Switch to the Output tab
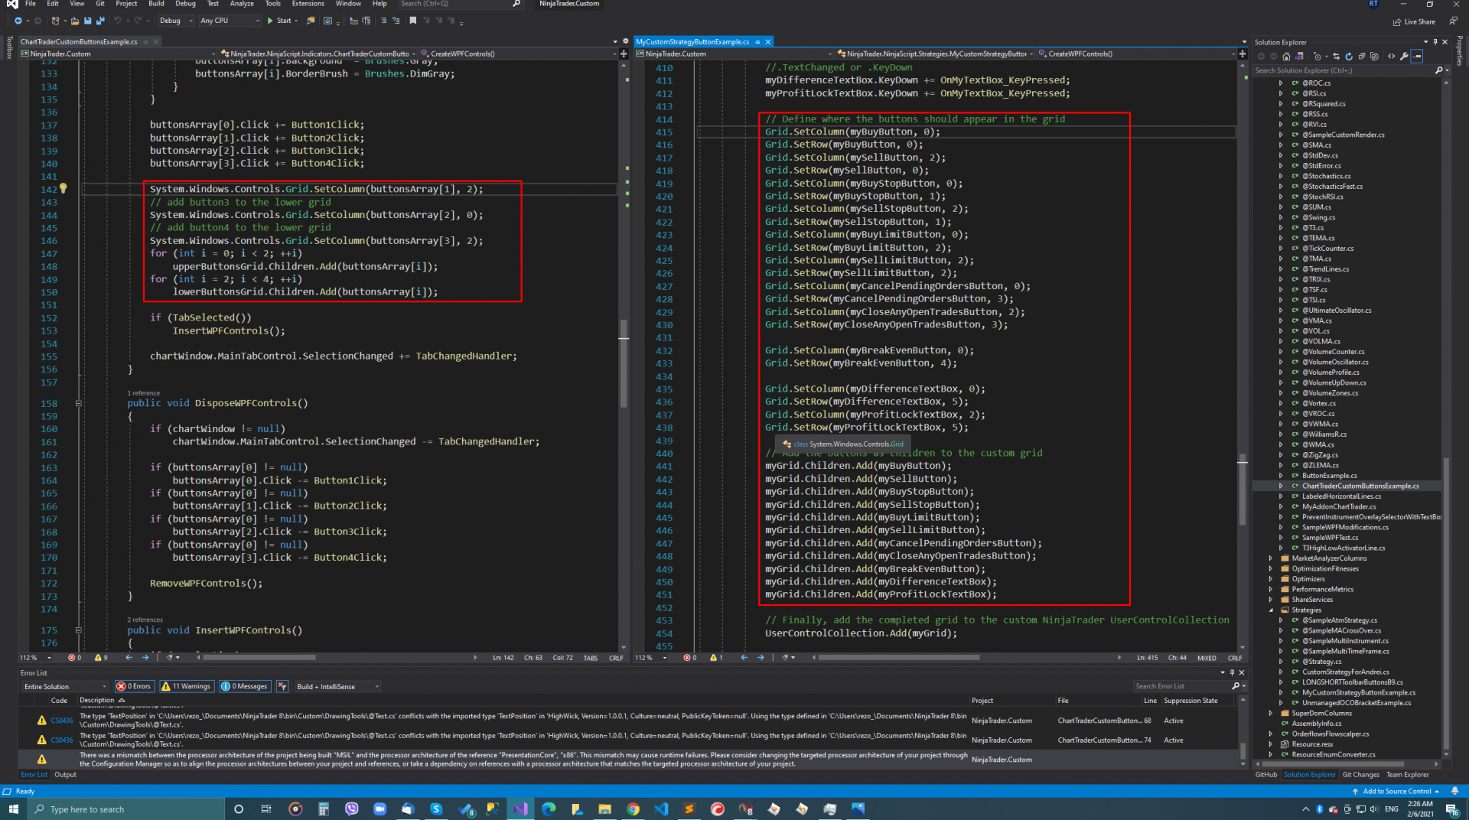This screenshot has width=1469, height=820. 65,775
